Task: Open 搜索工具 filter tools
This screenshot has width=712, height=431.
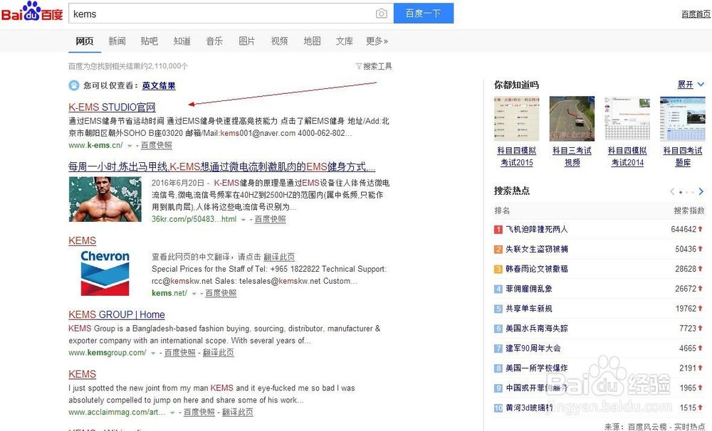Action: (374, 66)
